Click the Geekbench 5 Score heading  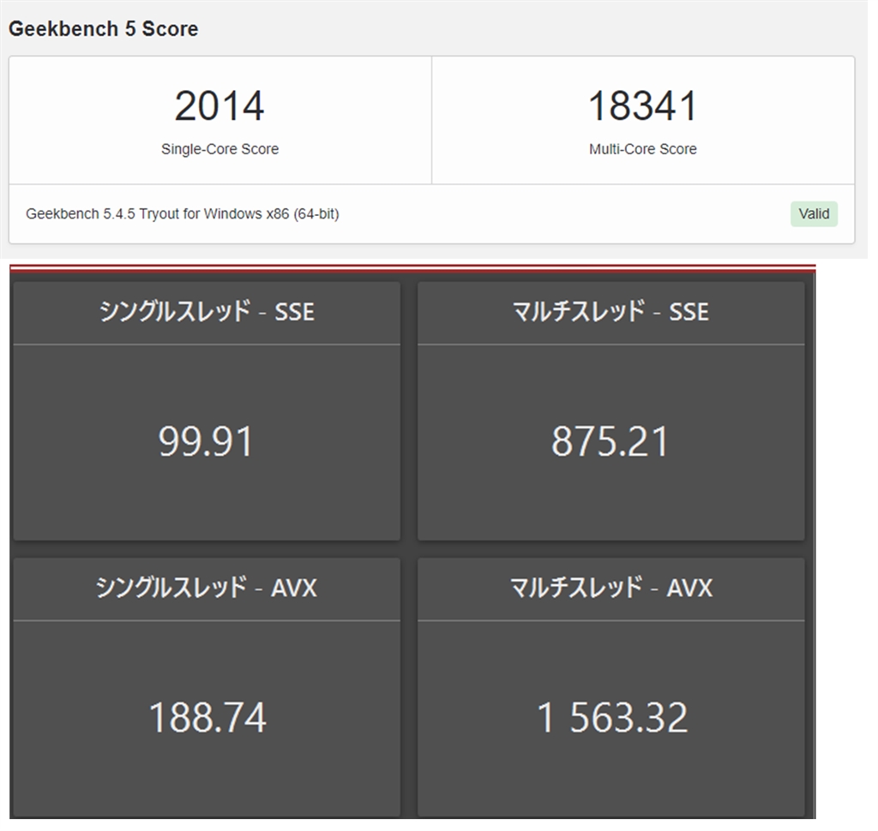[104, 28]
